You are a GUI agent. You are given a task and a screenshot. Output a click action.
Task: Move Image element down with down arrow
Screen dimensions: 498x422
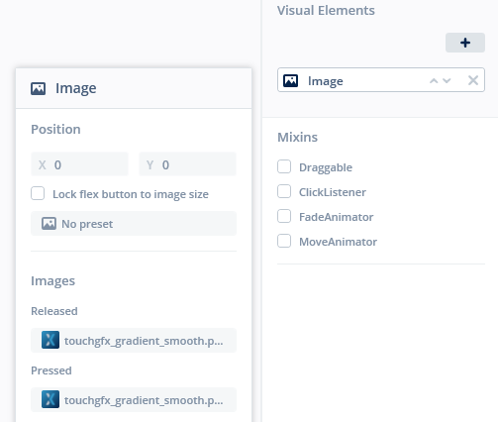pyautogui.click(x=447, y=80)
